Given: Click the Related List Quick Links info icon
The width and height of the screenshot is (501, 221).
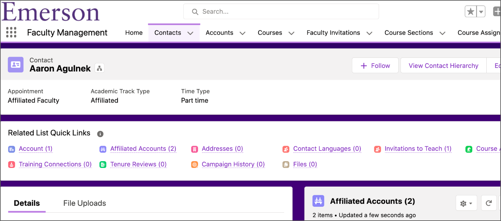Looking at the screenshot, I should (x=100, y=134).
